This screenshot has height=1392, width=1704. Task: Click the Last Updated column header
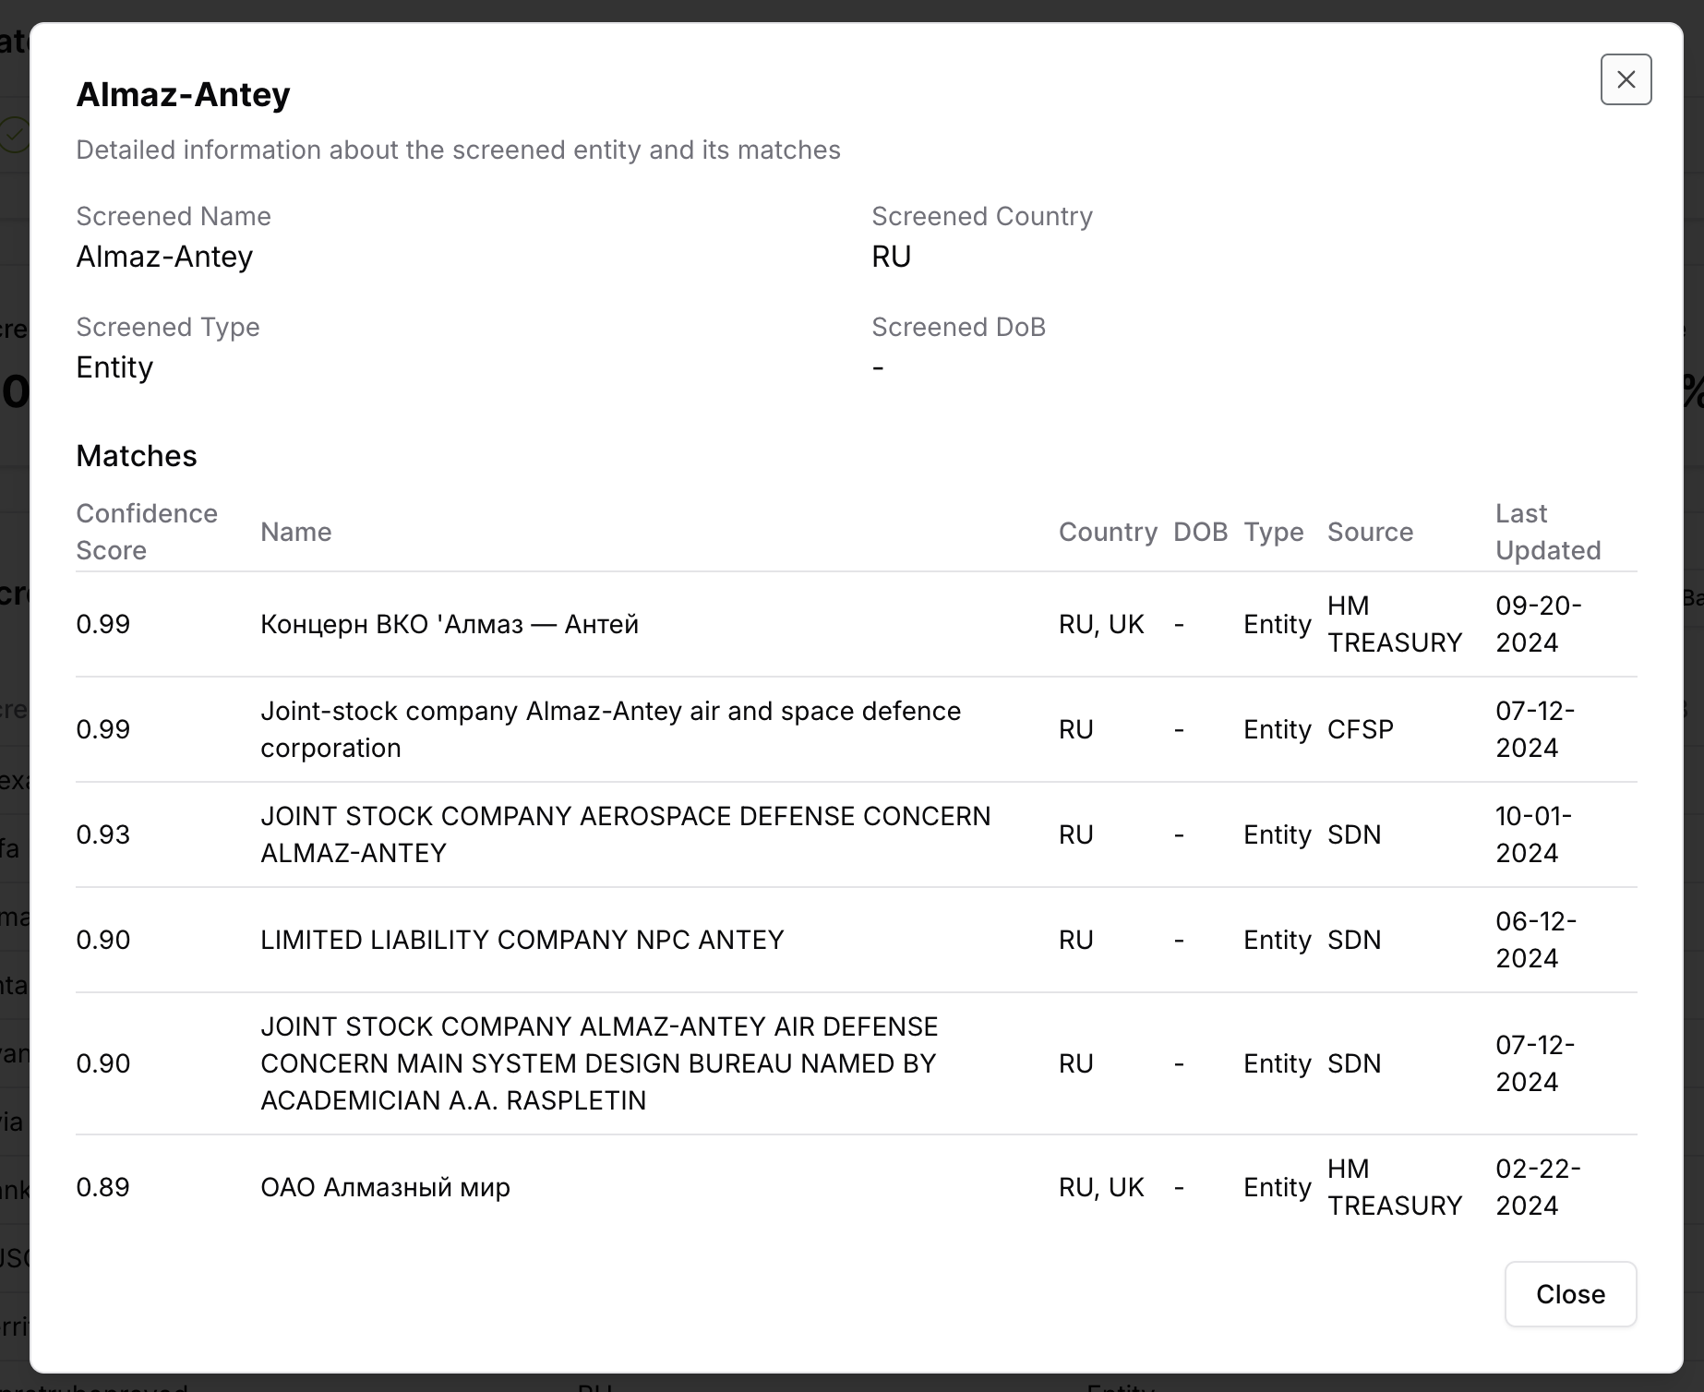click(1548, 532)
